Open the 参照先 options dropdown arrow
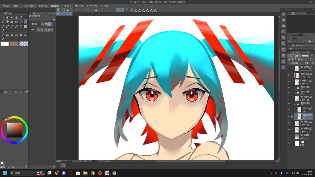The width and height of the screenshot is (315, 177). point(52,24)
